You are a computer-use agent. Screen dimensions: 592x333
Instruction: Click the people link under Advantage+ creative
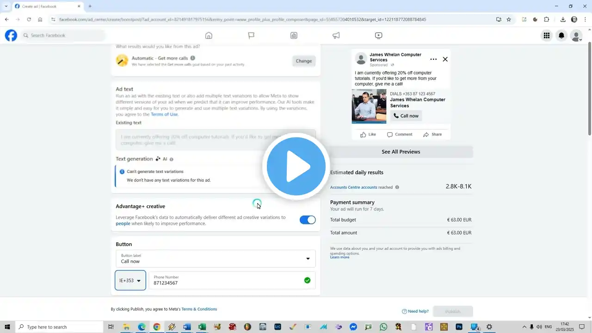123,224
